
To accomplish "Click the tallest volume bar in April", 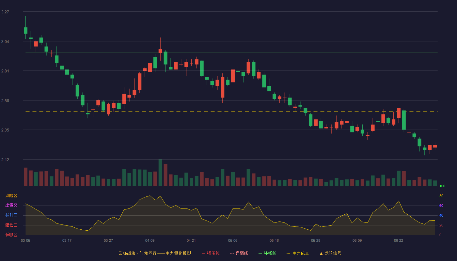I will [x=160, y=173].
